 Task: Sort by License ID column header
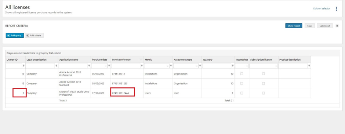click(15, 59)
